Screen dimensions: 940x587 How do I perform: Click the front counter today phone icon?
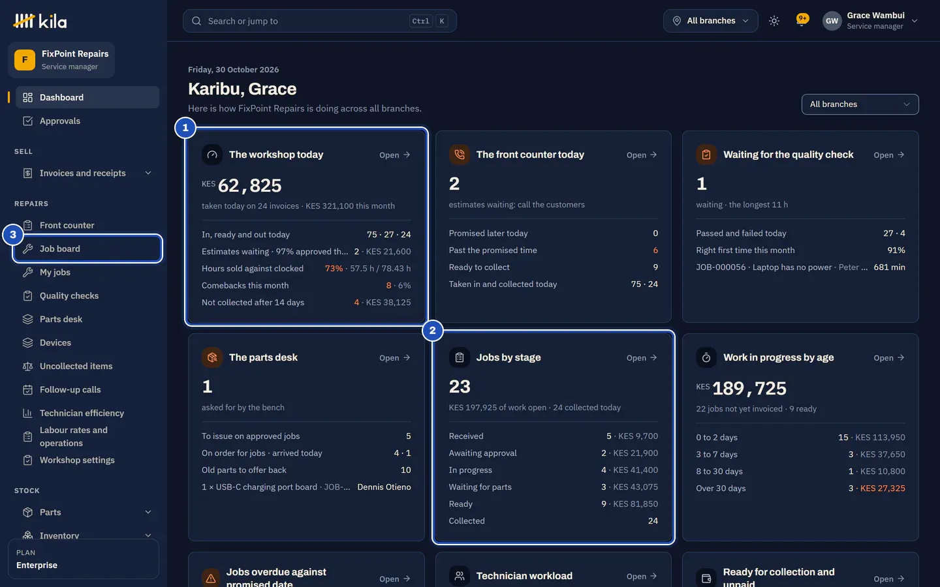tap(460, 155)
